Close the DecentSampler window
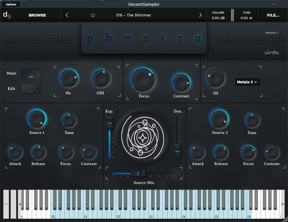This screenshot has height=222, width=288. [x=283, y=4]
